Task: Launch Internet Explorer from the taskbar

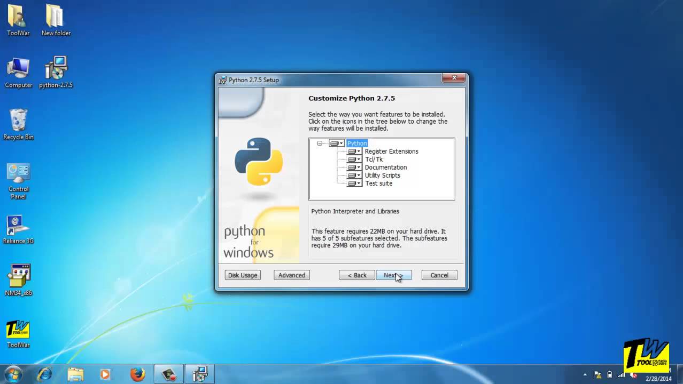Action: click(44, 374)
